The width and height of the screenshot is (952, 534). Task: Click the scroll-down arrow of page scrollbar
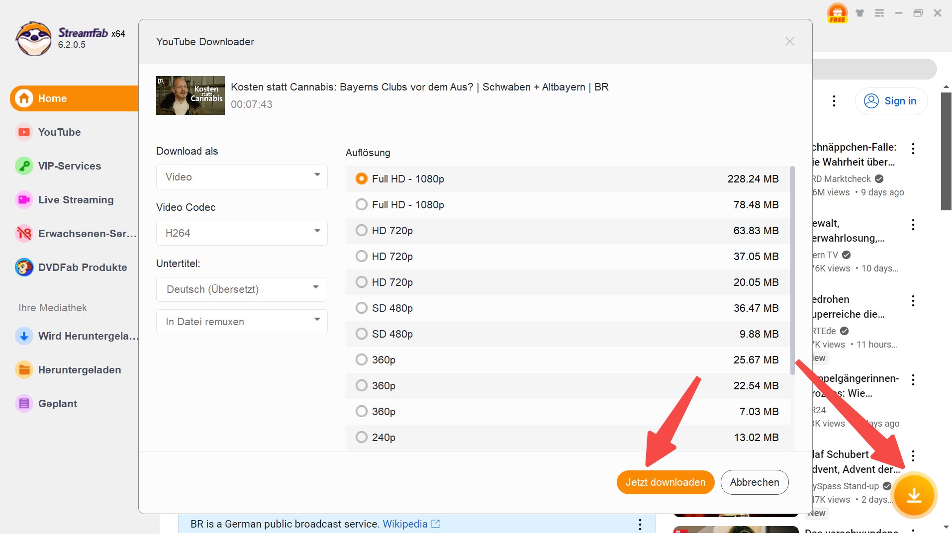pos(946,527)
